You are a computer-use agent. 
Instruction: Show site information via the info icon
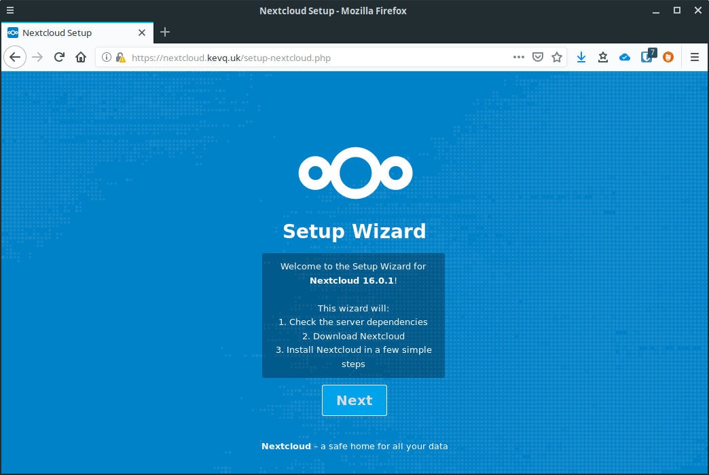click(106, 57)
